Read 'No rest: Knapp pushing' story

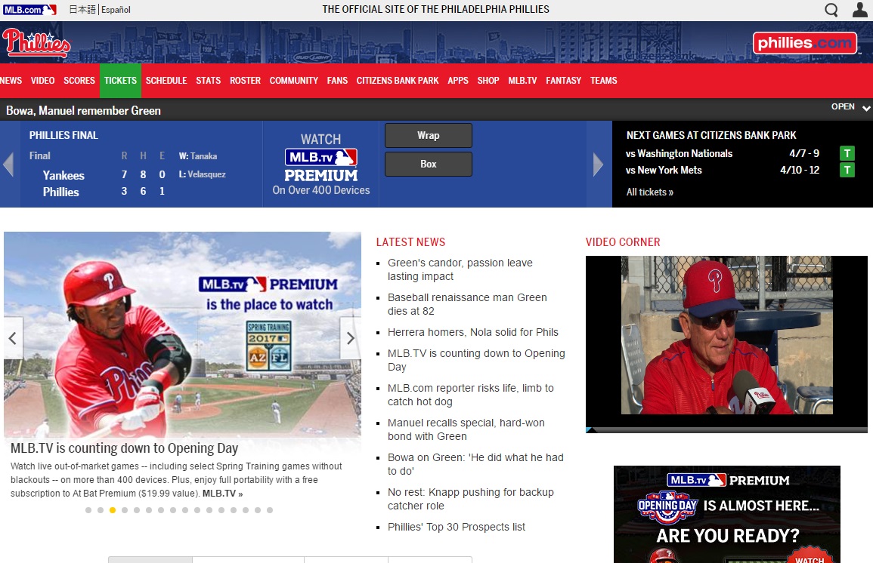click(470, 499)
